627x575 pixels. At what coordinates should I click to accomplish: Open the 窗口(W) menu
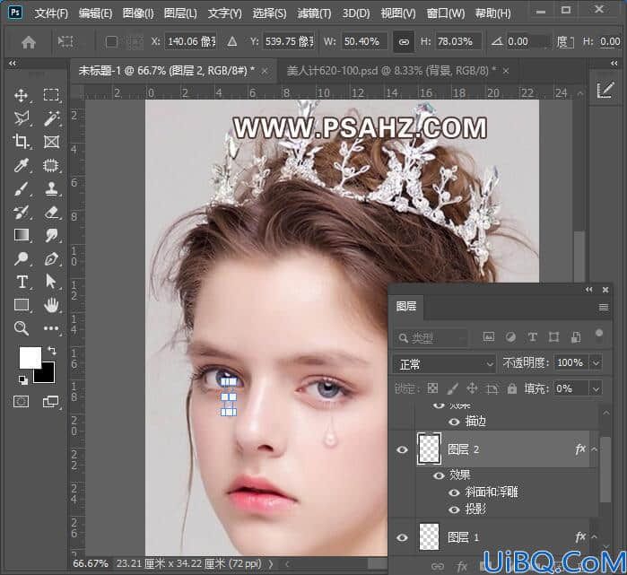coord(446,13)
